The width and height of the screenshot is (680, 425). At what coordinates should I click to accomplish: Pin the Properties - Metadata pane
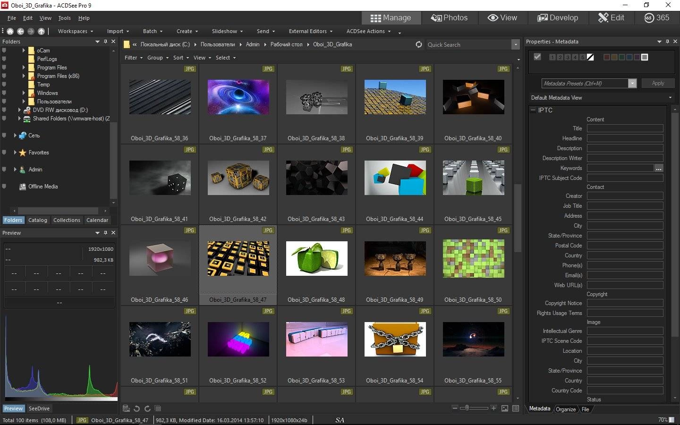667,42
